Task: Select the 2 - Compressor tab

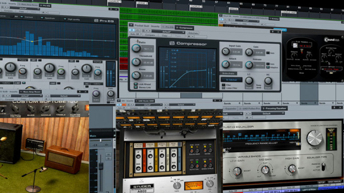Action: click(184, 28)
